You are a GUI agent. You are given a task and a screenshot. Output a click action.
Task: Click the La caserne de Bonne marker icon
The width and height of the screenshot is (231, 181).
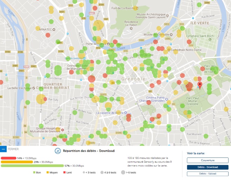pos(126,113)
